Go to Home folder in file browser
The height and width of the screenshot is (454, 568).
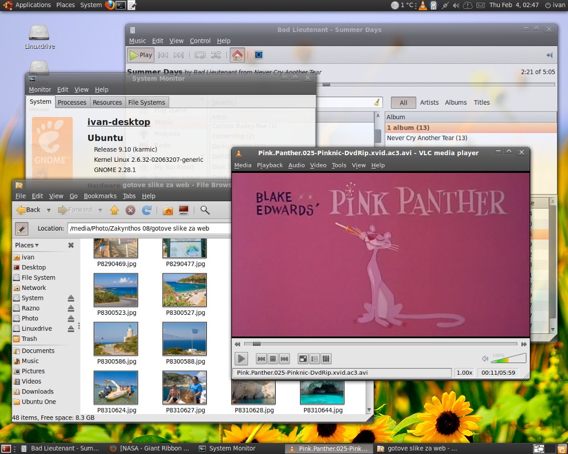tap(168, 210)
